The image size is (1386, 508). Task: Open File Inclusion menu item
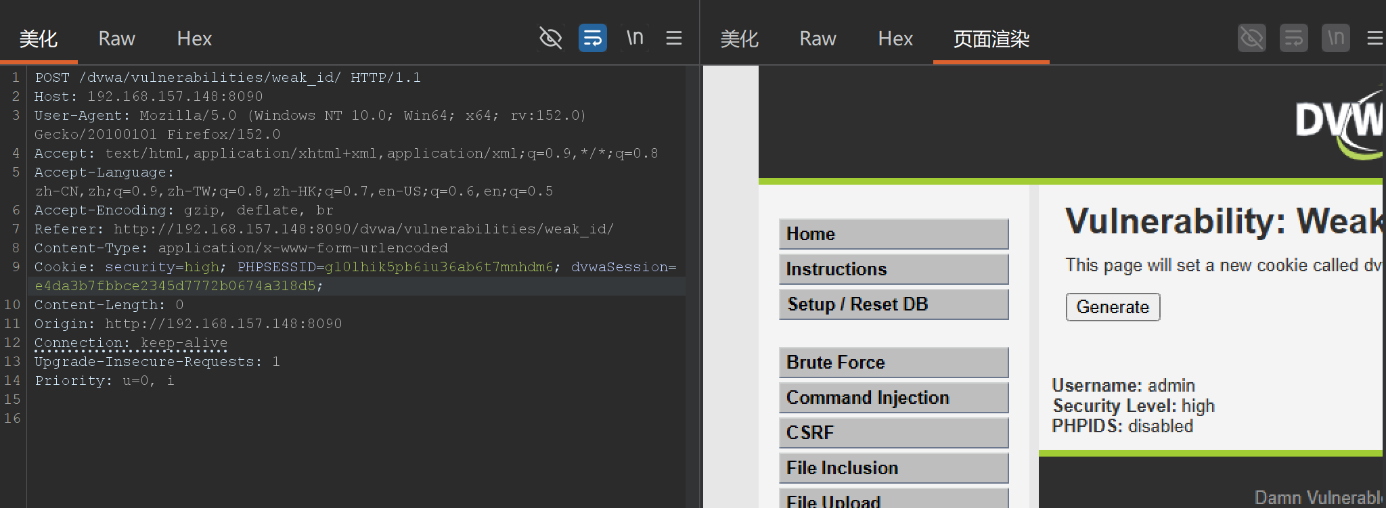(x=893, y=468)
